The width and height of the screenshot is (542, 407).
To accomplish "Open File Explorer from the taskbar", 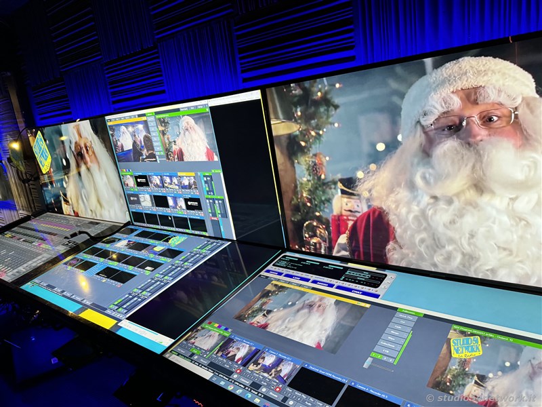I will click(257, 401).
